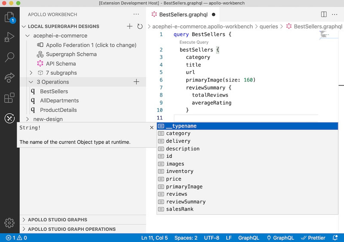Choose the reviews autocomplete suggestion
The height and width of the screenshot is (242, 344).
(248, 194)
